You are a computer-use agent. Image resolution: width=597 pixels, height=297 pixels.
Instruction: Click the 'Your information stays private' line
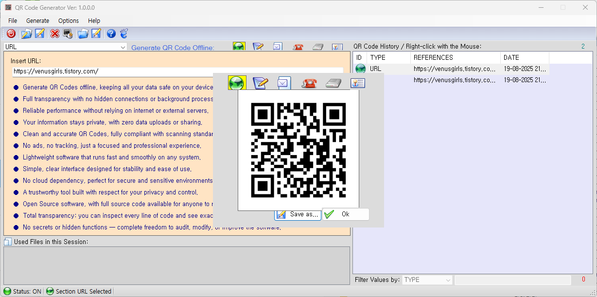112,122
